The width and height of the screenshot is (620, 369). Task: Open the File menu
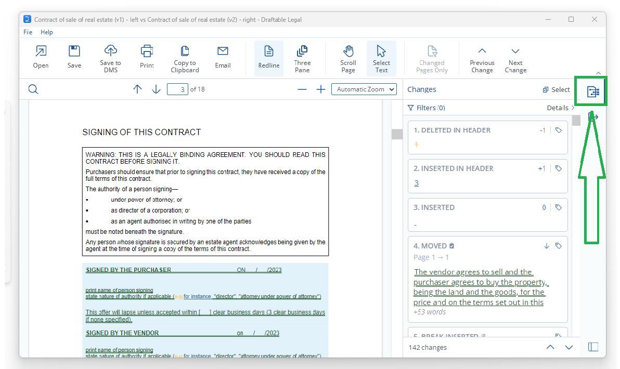(28, 32)
